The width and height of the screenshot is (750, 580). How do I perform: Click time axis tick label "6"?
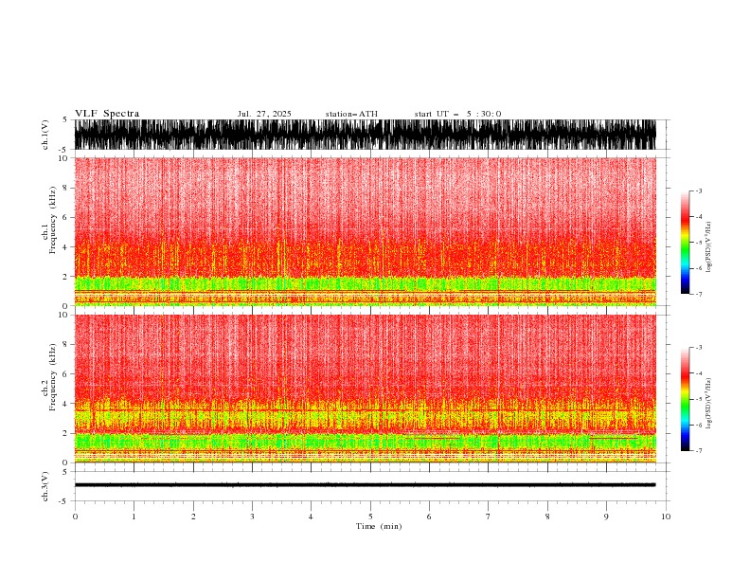(429, 517)
